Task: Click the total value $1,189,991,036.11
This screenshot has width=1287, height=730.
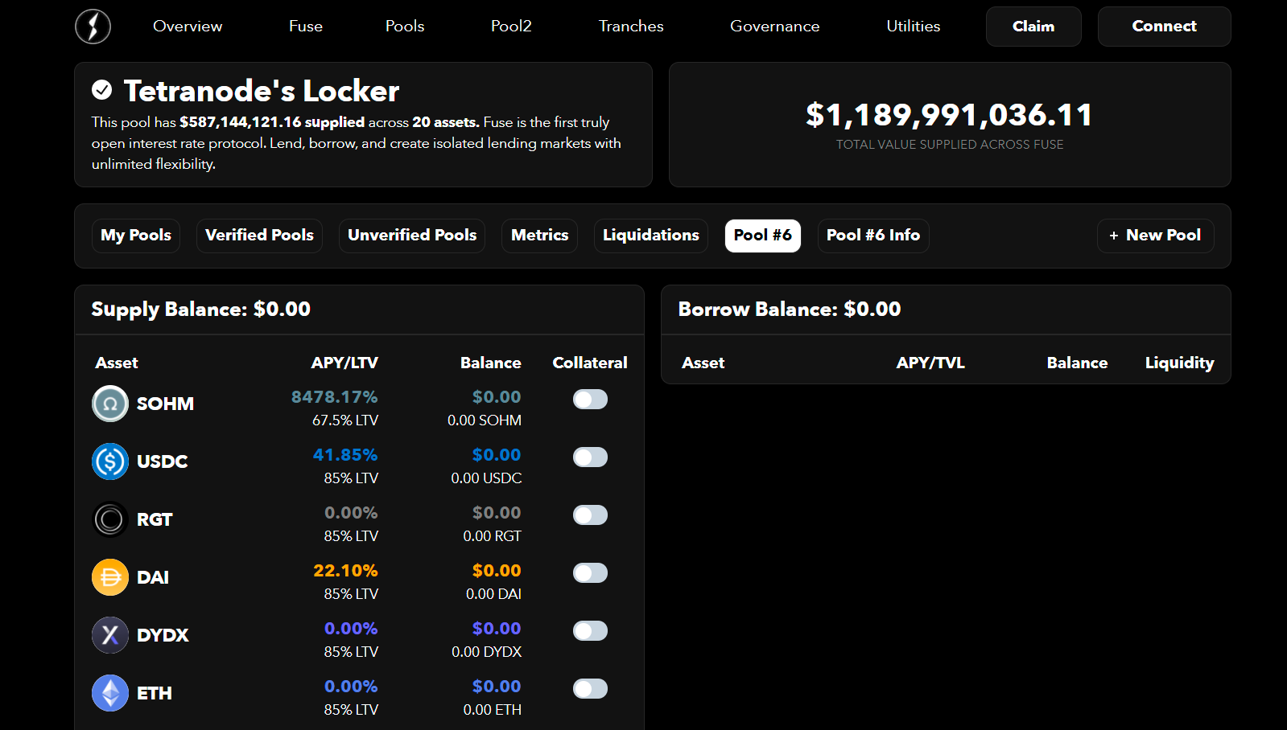Action: pyautogui.click(x=950, y=115)
